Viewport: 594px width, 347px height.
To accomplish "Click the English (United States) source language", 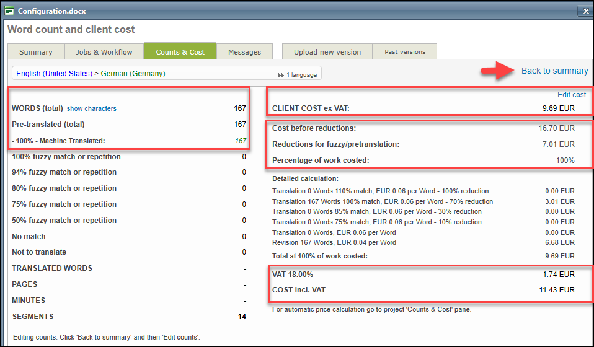I will [54, 74].
